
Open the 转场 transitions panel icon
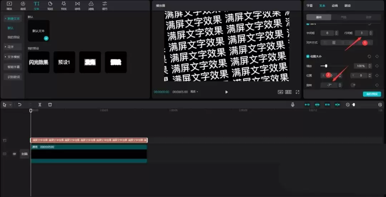(x=77, y=6)
